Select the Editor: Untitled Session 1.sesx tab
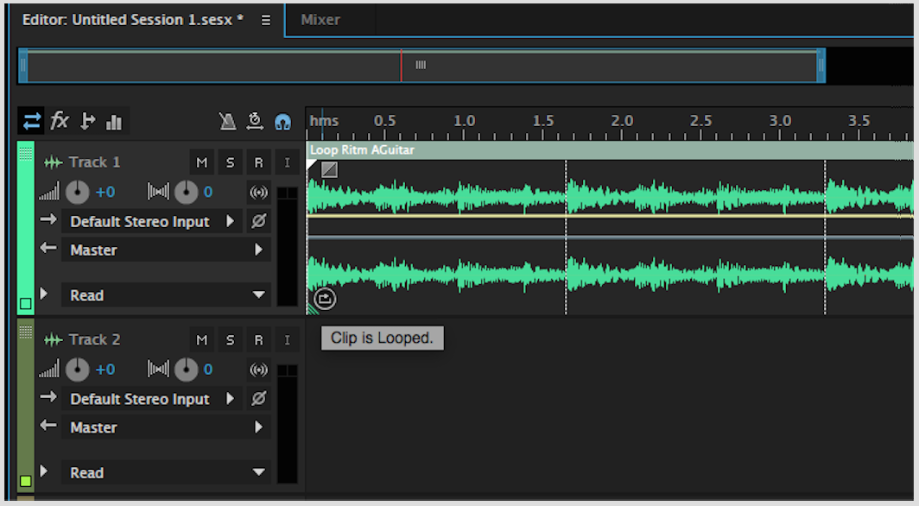The width and height of the screenshot is (919, 506). tap(132, 20)
